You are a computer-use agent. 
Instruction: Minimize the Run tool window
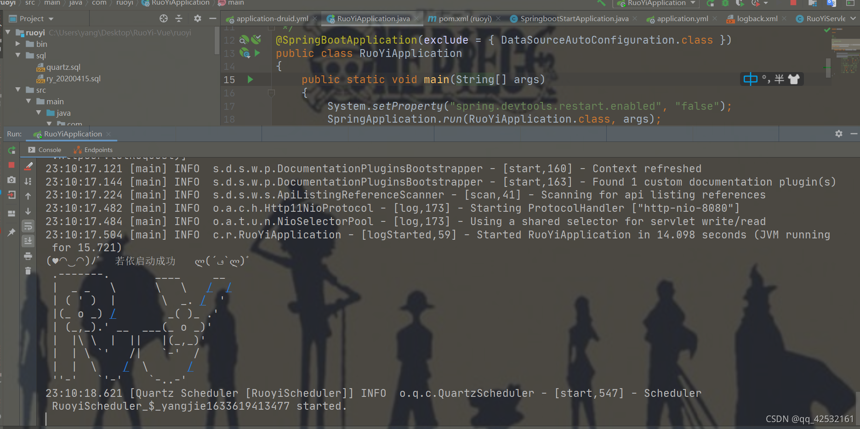(854, 134)
